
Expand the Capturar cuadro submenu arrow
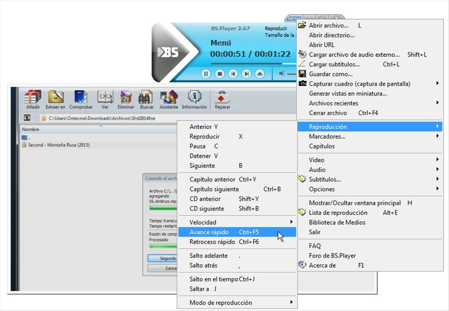click(x=437, y=83)
